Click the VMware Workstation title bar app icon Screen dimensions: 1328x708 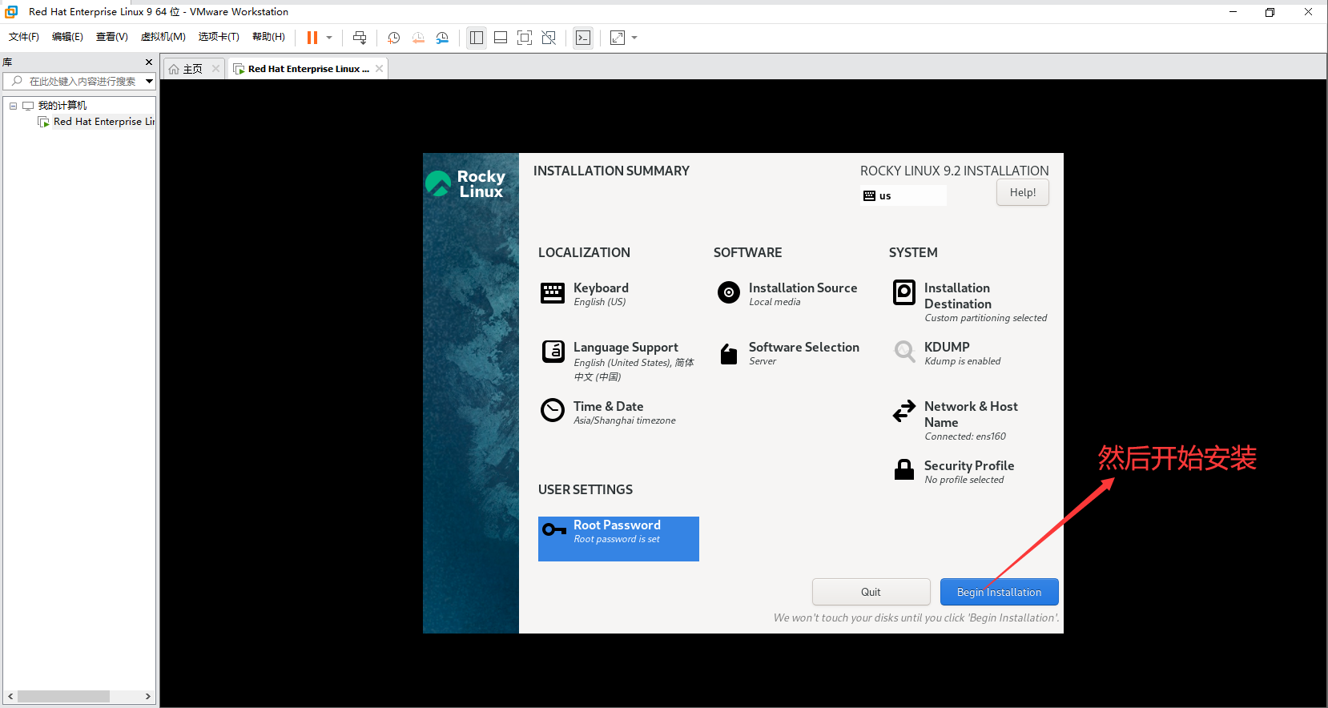click(11, 12)
